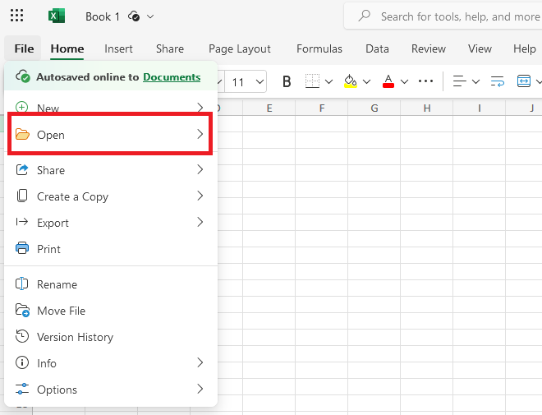The height and width of the screenshot is (415, 542).
Task: Switch to the Data tab
Action: pos(377,48)
